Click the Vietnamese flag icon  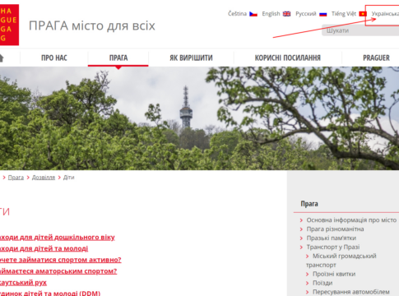click(x=363, y=14)
